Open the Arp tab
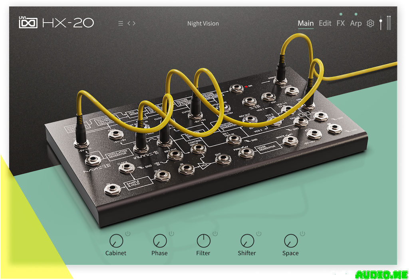 356,24
